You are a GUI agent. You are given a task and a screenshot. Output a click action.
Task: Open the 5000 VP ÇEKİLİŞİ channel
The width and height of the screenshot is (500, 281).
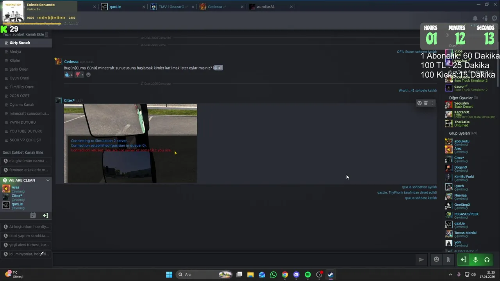pyautogui.click(x=26, y=140)
